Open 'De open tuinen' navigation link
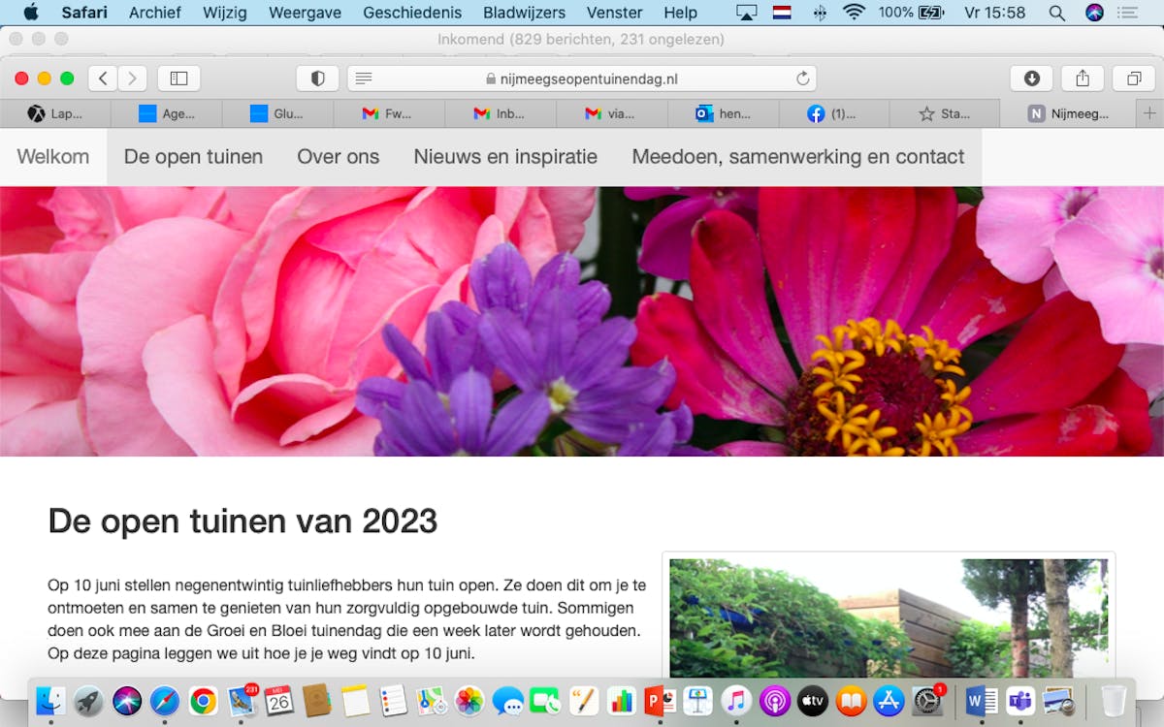 tap(193, 156)
